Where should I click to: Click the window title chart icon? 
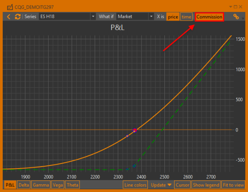click(x=10, y=7)
